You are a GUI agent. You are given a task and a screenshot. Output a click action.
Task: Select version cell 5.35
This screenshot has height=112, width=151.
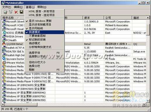(93, 48)
